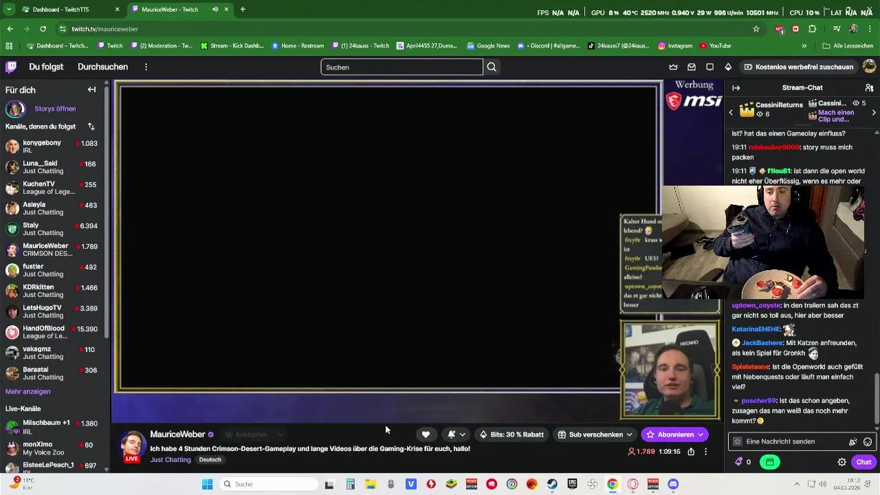The image size is (880, 495).
Task: Open Staiy channel in sidebar
Action: coord(52,229)
